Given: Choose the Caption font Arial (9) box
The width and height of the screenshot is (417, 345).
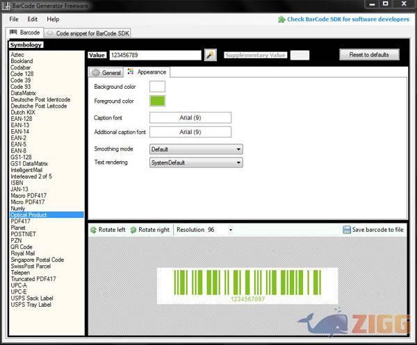Looking at the screenshot, I should tap(190, 118).
